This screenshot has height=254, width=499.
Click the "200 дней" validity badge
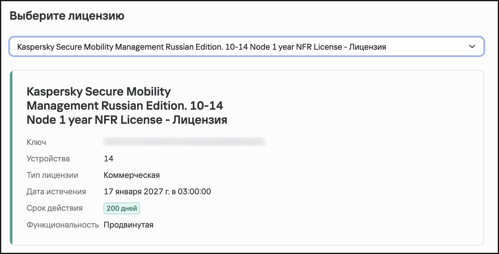122,208
